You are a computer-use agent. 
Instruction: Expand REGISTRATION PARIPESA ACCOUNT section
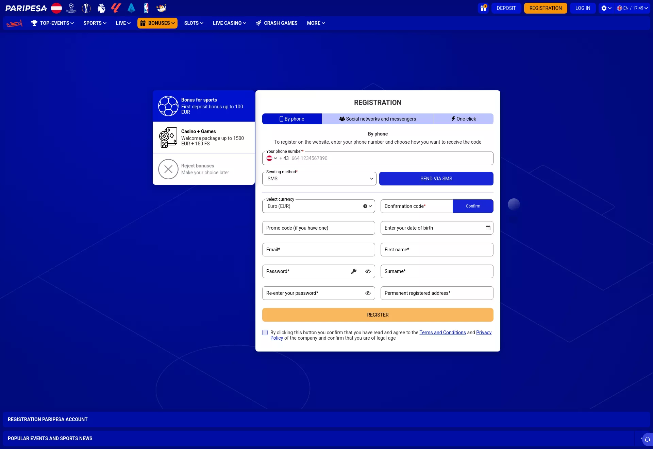(326, 419)
